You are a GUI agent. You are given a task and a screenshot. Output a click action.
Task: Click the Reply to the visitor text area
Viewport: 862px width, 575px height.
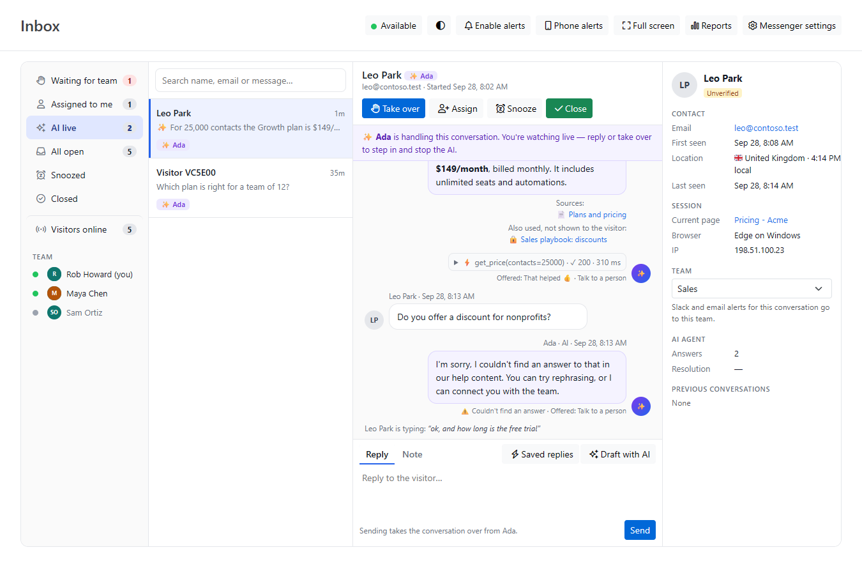[x=508, y=492]
